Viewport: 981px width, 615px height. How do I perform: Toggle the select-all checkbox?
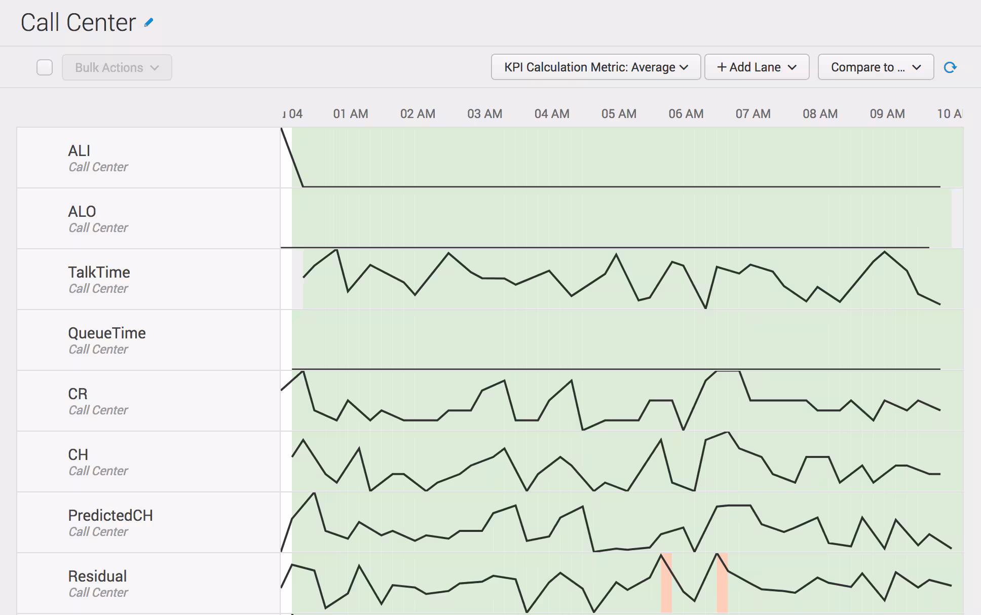[x=45, y=67]
